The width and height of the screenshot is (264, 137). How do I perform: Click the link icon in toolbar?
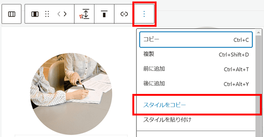point(124,14)
